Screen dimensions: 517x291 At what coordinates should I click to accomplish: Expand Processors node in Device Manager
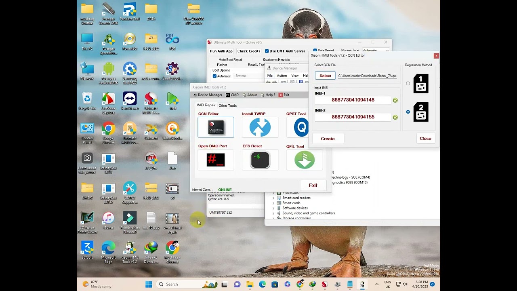click(273, 193)
